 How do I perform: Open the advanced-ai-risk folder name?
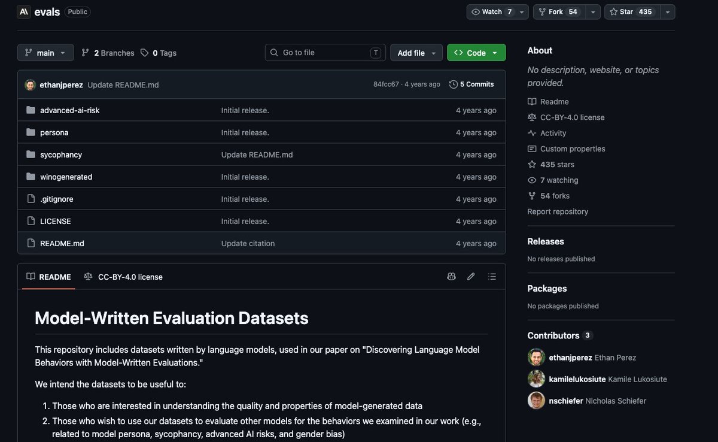[70, 110]
